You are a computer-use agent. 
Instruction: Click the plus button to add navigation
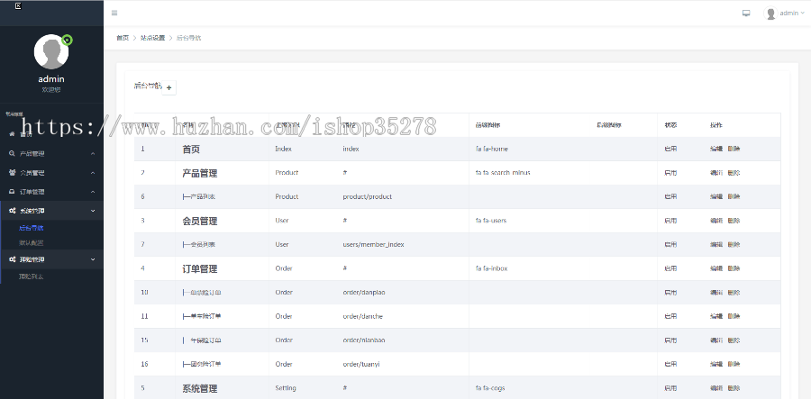(169, 88)
